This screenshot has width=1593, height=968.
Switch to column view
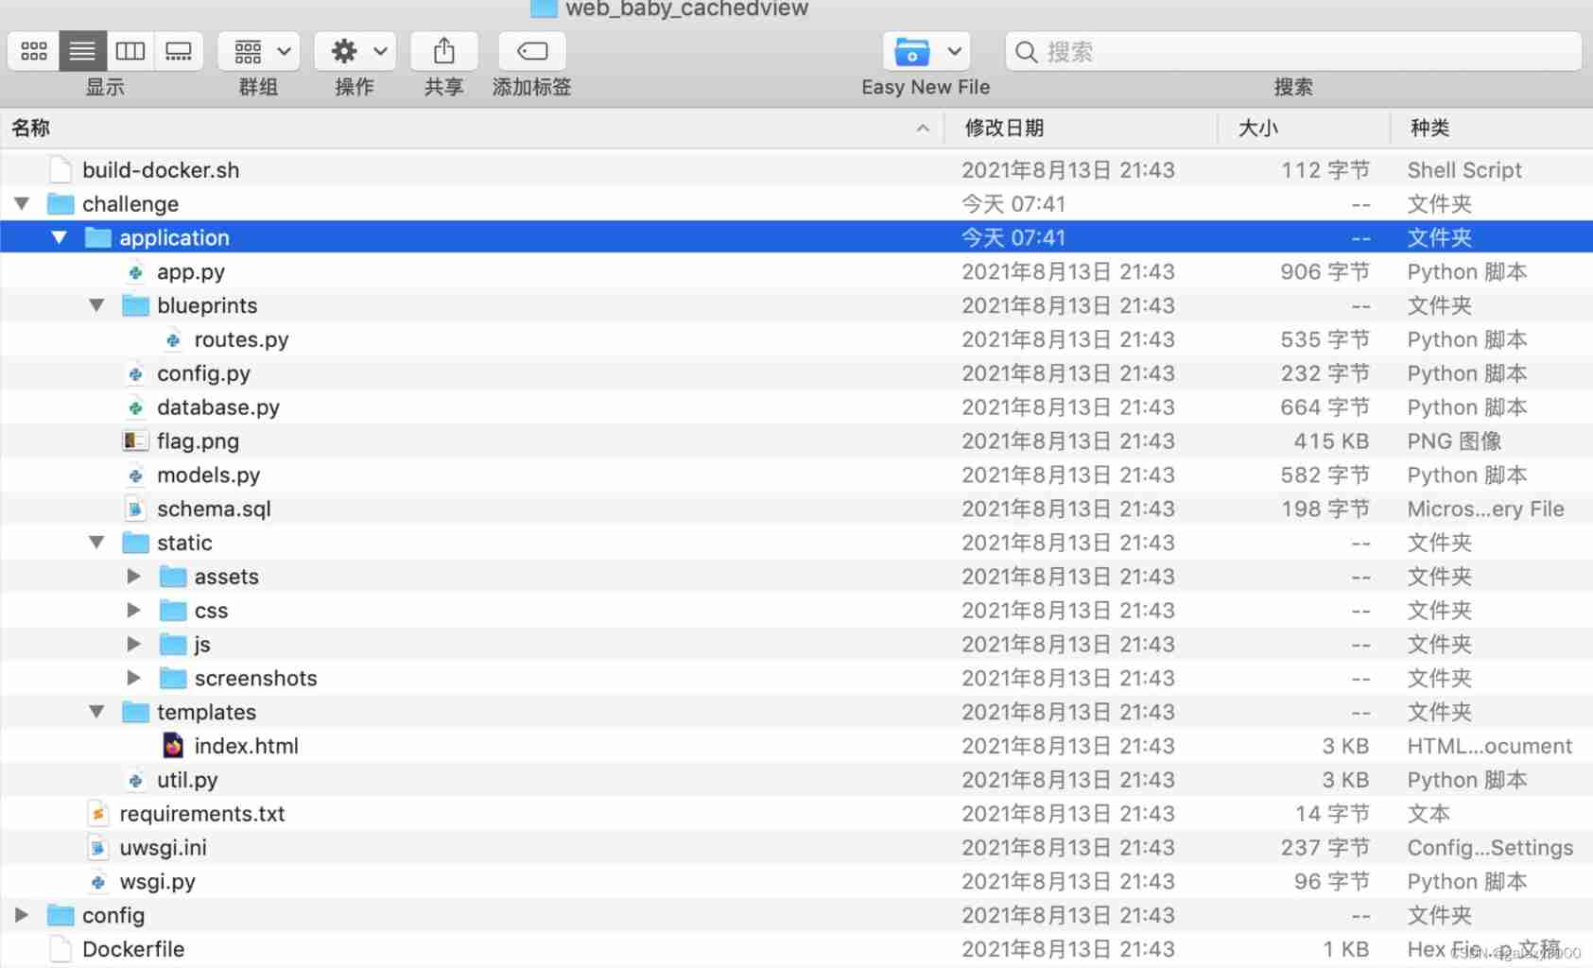tap(130, 51)
